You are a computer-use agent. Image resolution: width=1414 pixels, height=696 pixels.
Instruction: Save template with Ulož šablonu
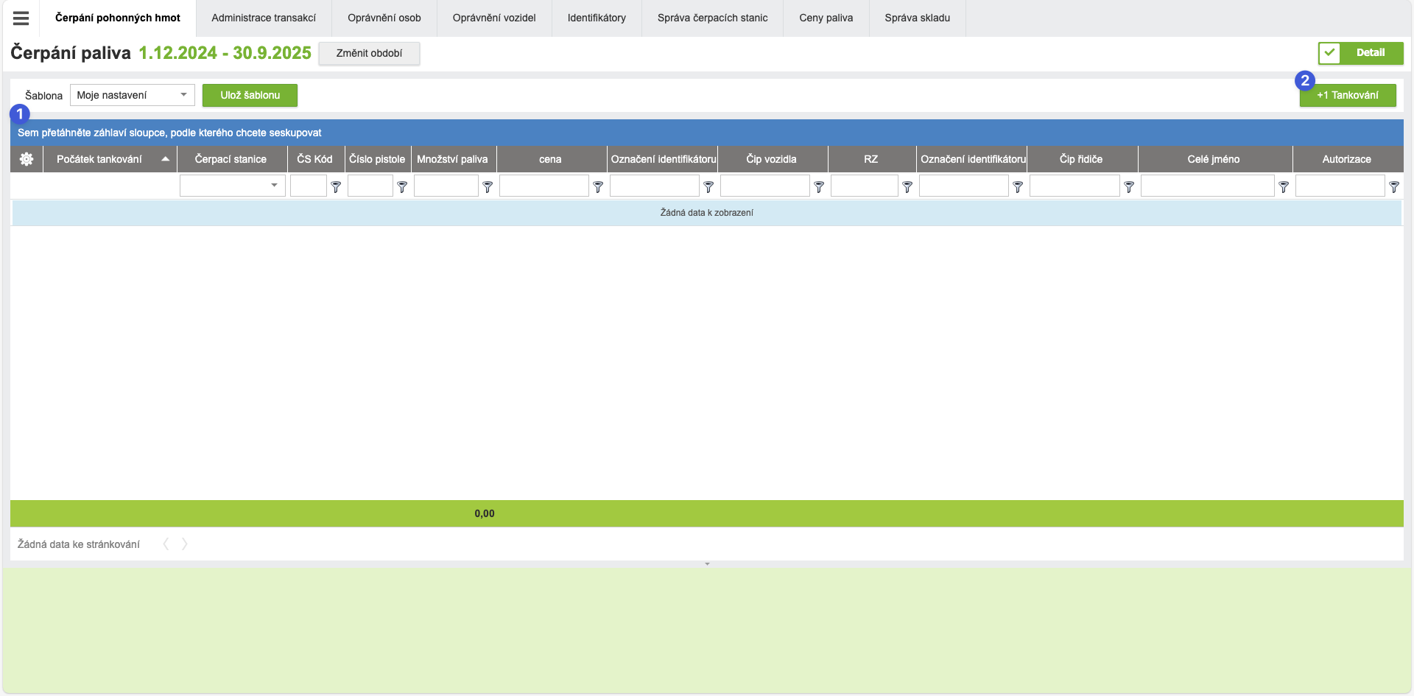coord(250,95)
